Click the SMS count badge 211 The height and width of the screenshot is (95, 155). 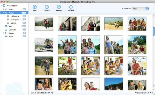[24, 26]
